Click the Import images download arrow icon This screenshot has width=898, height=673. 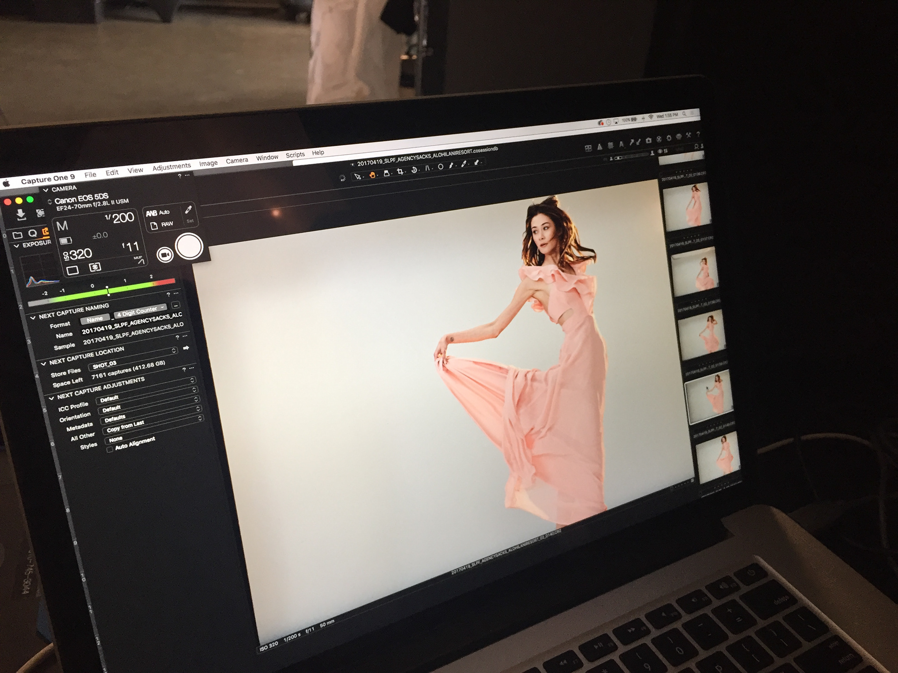[x=21, y=215]
